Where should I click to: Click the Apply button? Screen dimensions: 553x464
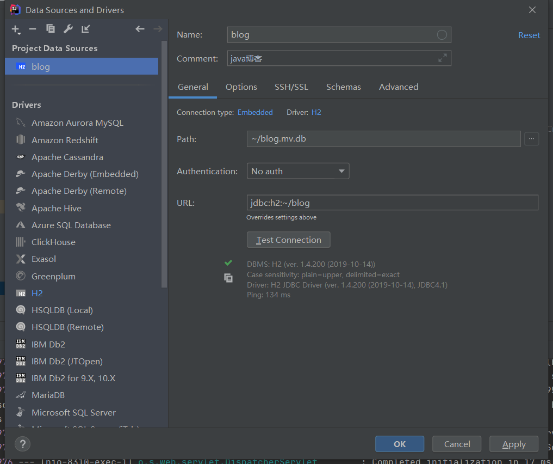(514, 444)
